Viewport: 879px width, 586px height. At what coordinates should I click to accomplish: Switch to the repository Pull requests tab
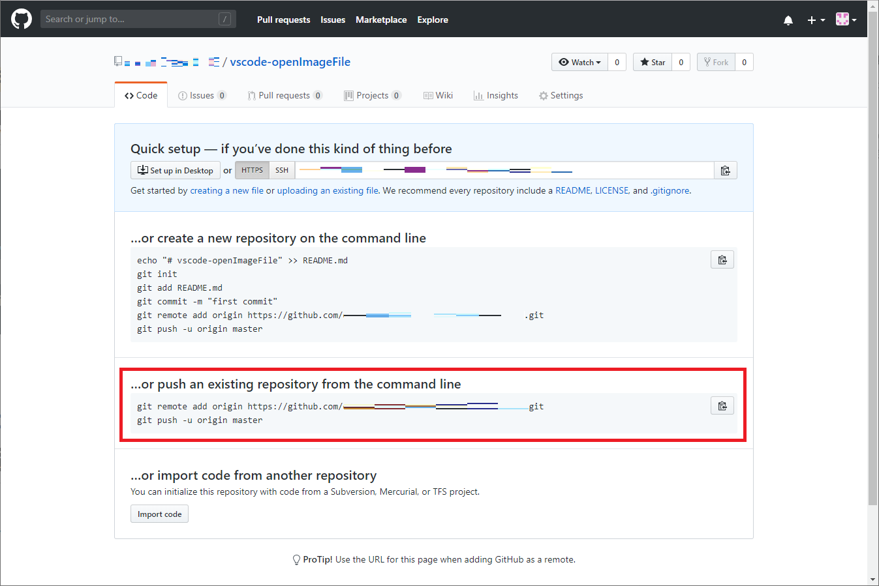point(285,95)
